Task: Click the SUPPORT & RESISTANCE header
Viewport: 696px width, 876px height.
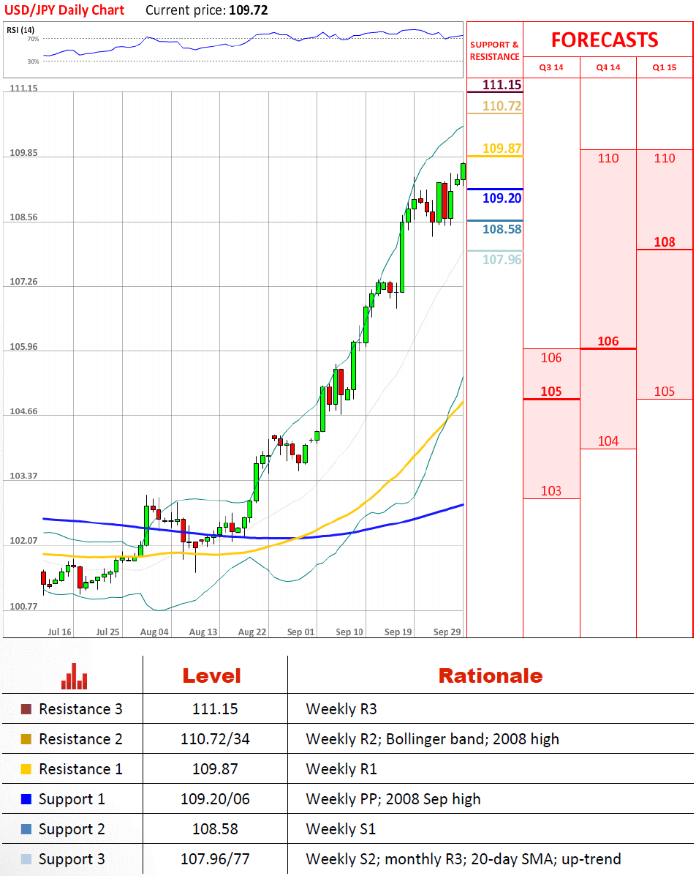Action: pyautogui.click(x=494, y=50)
